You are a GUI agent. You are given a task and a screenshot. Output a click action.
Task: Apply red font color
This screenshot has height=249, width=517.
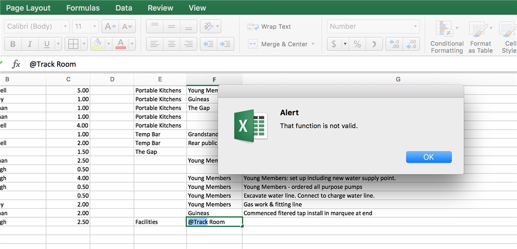(121, 44)
